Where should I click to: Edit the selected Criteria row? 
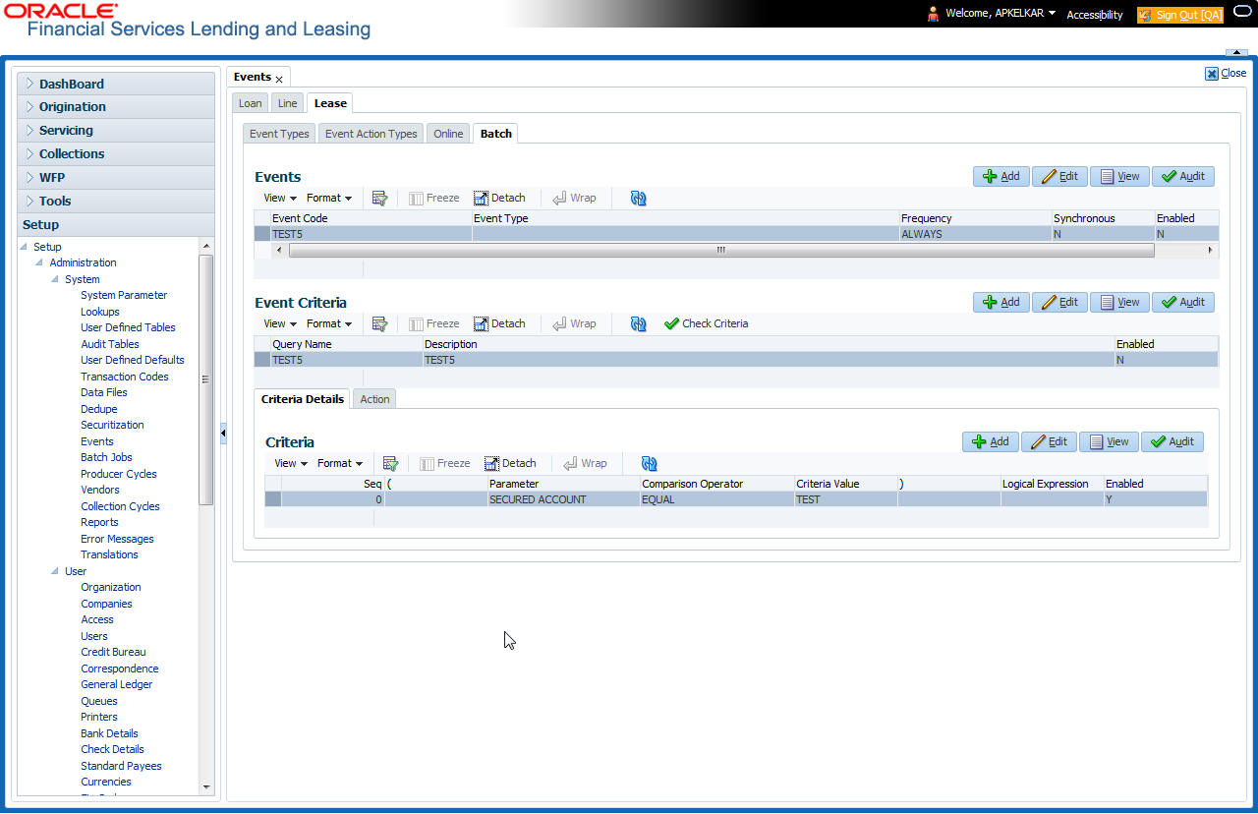coord(1049,441)
